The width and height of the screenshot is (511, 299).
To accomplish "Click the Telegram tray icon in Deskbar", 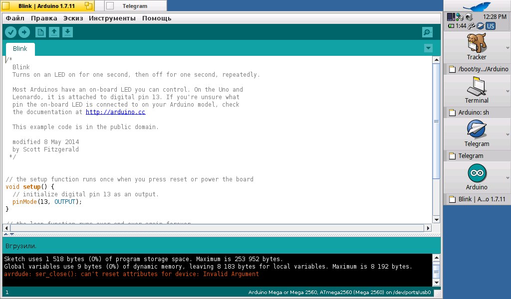I will click(x=481, y=26).
